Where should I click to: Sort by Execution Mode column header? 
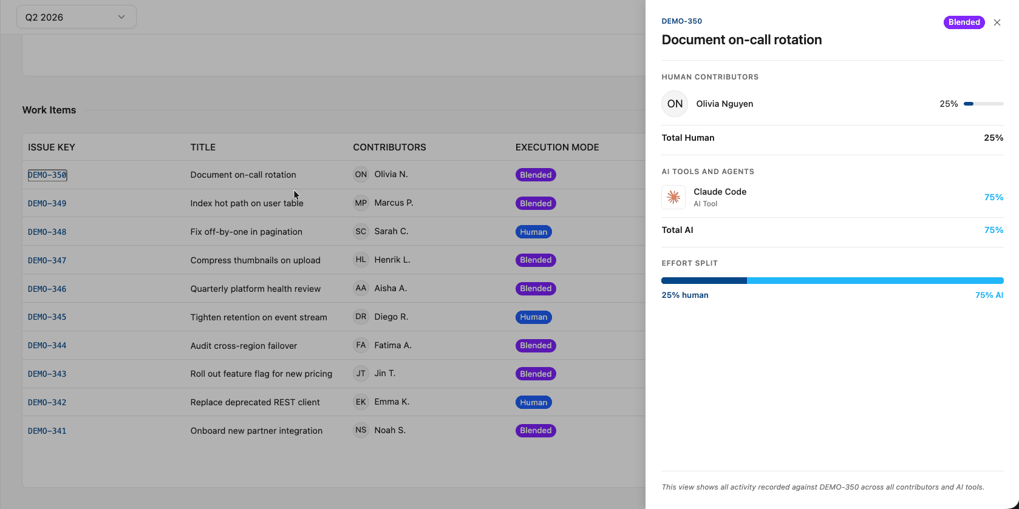point(557,147)
